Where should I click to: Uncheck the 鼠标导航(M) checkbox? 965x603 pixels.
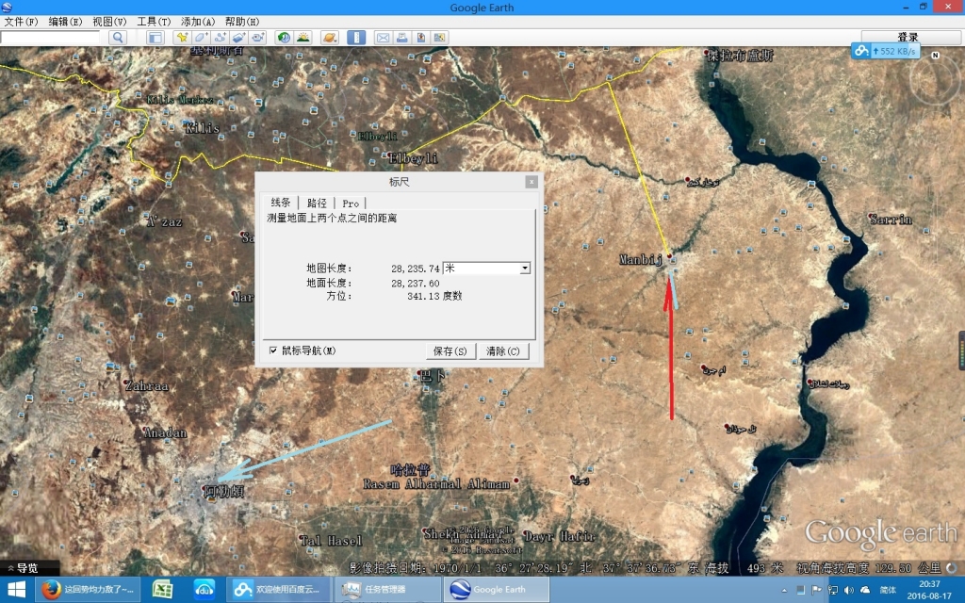pyautogui.click(x=273, y=350)
